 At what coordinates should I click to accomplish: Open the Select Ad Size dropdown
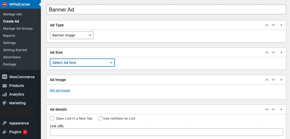point(82,63)
